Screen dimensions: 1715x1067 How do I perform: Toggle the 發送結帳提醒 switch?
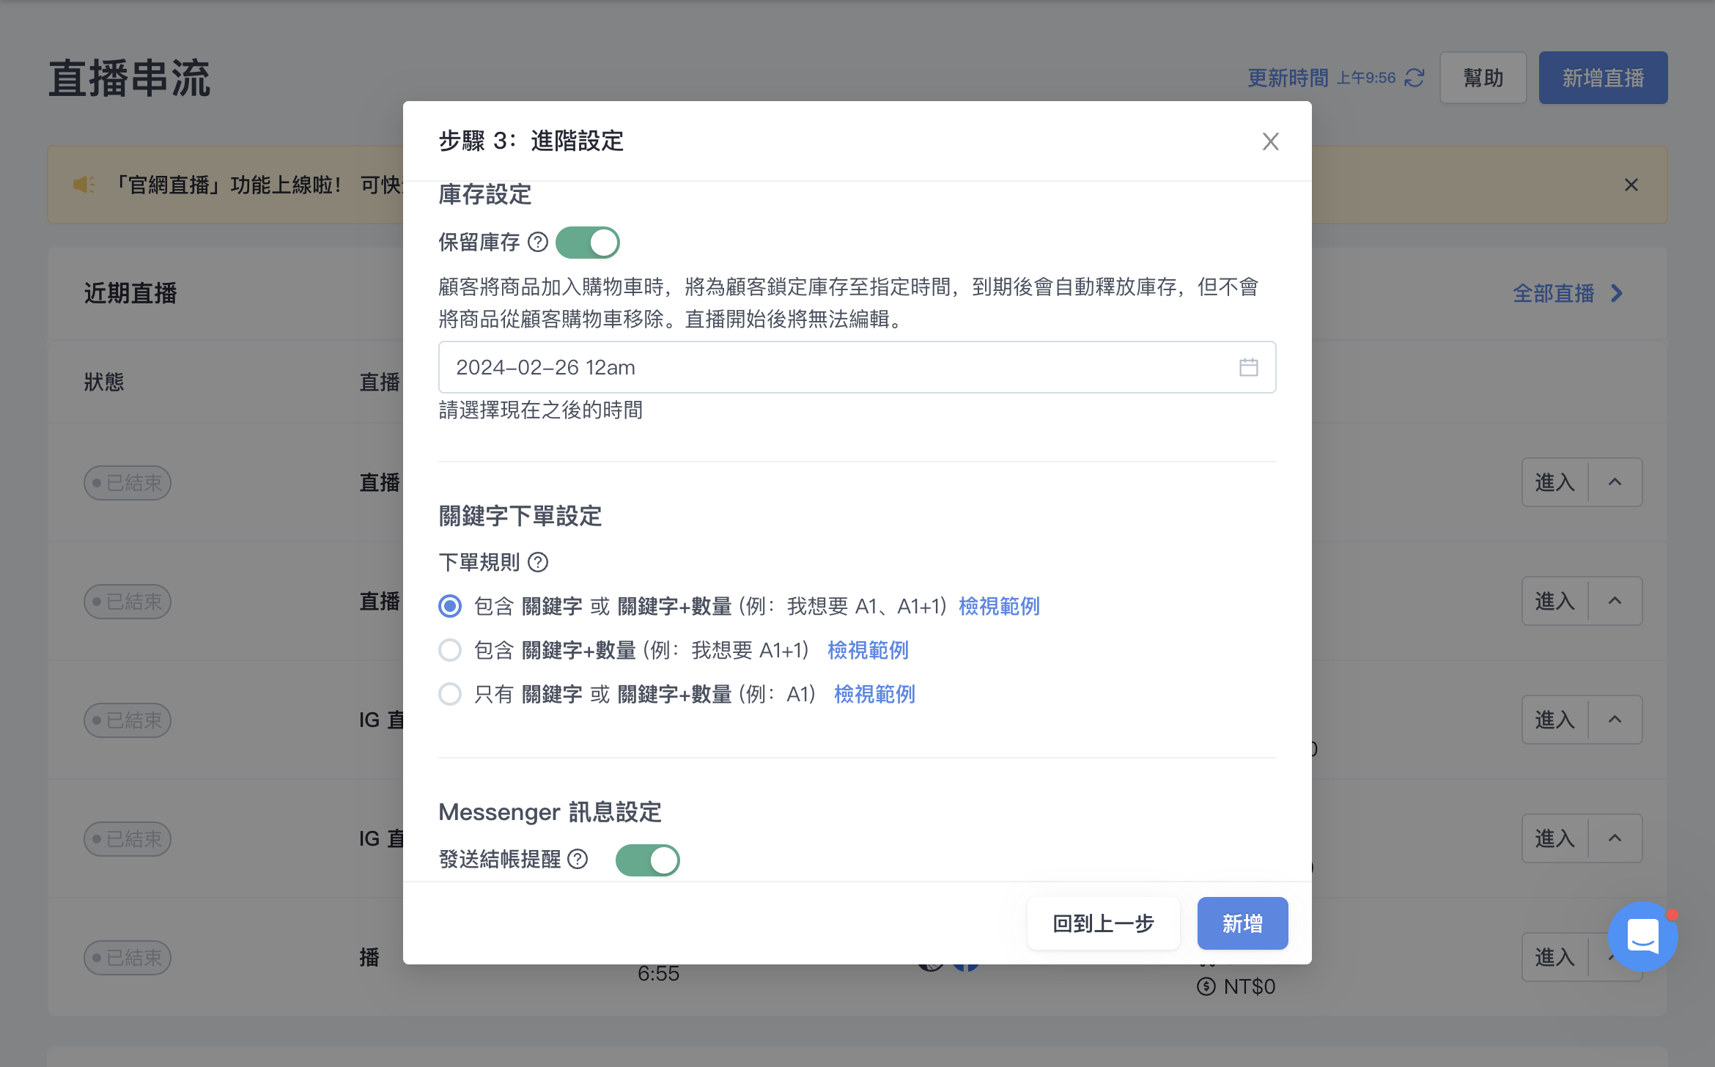[x=648, y=860]
